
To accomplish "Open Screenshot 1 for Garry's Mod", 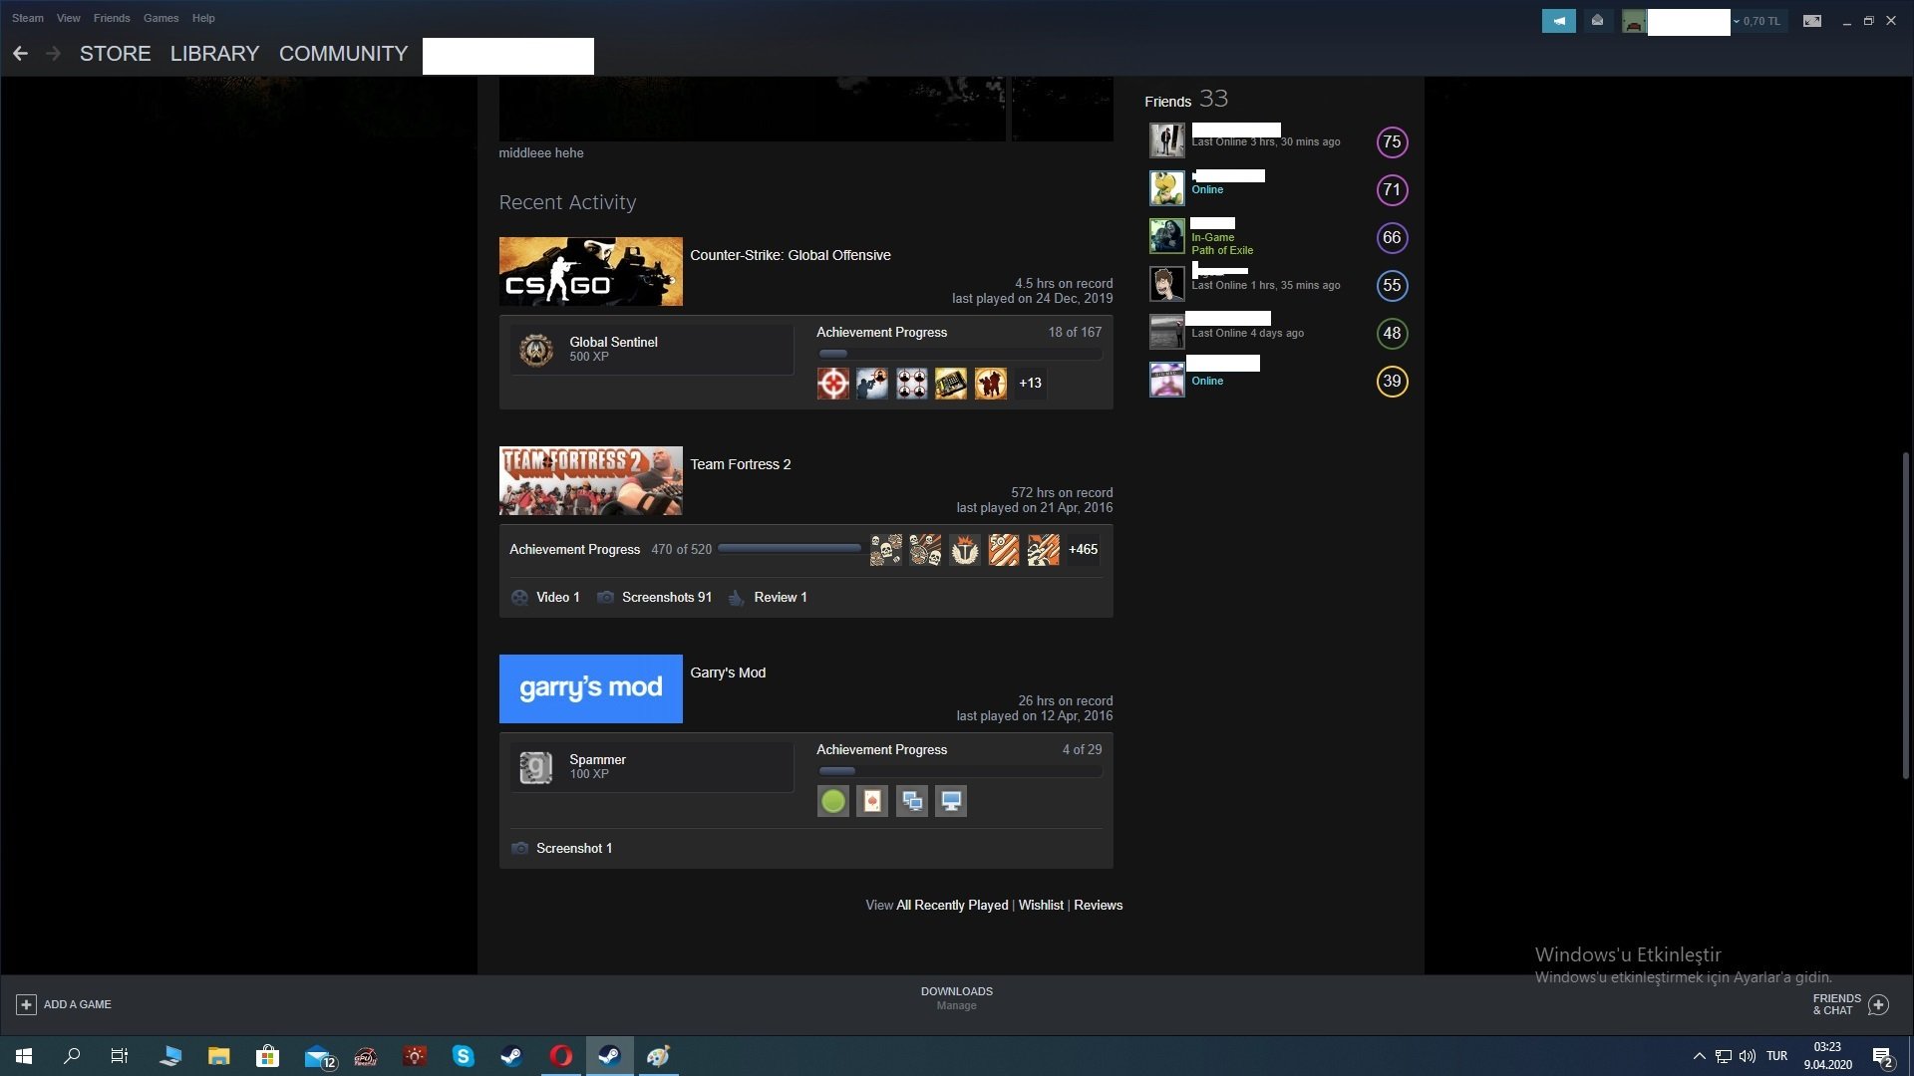I will [562, 849].
